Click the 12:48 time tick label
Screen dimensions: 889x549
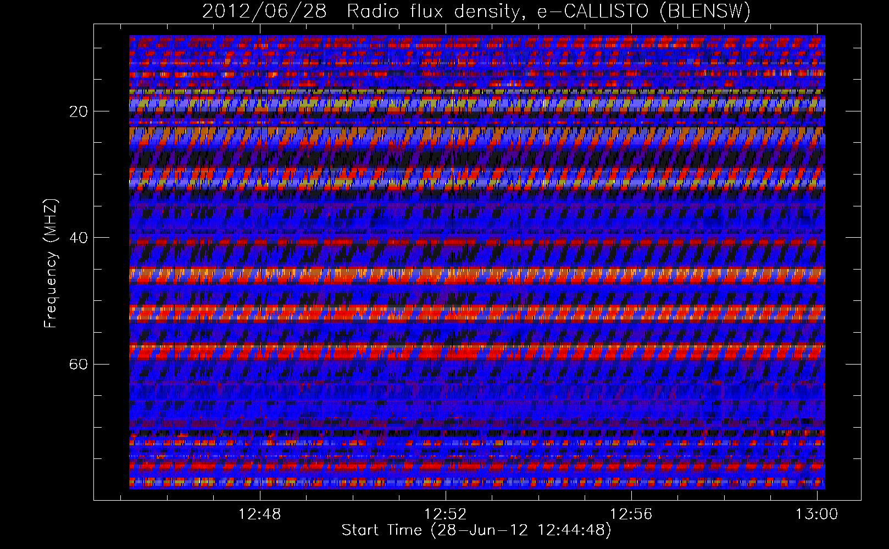tap(260, 514)
